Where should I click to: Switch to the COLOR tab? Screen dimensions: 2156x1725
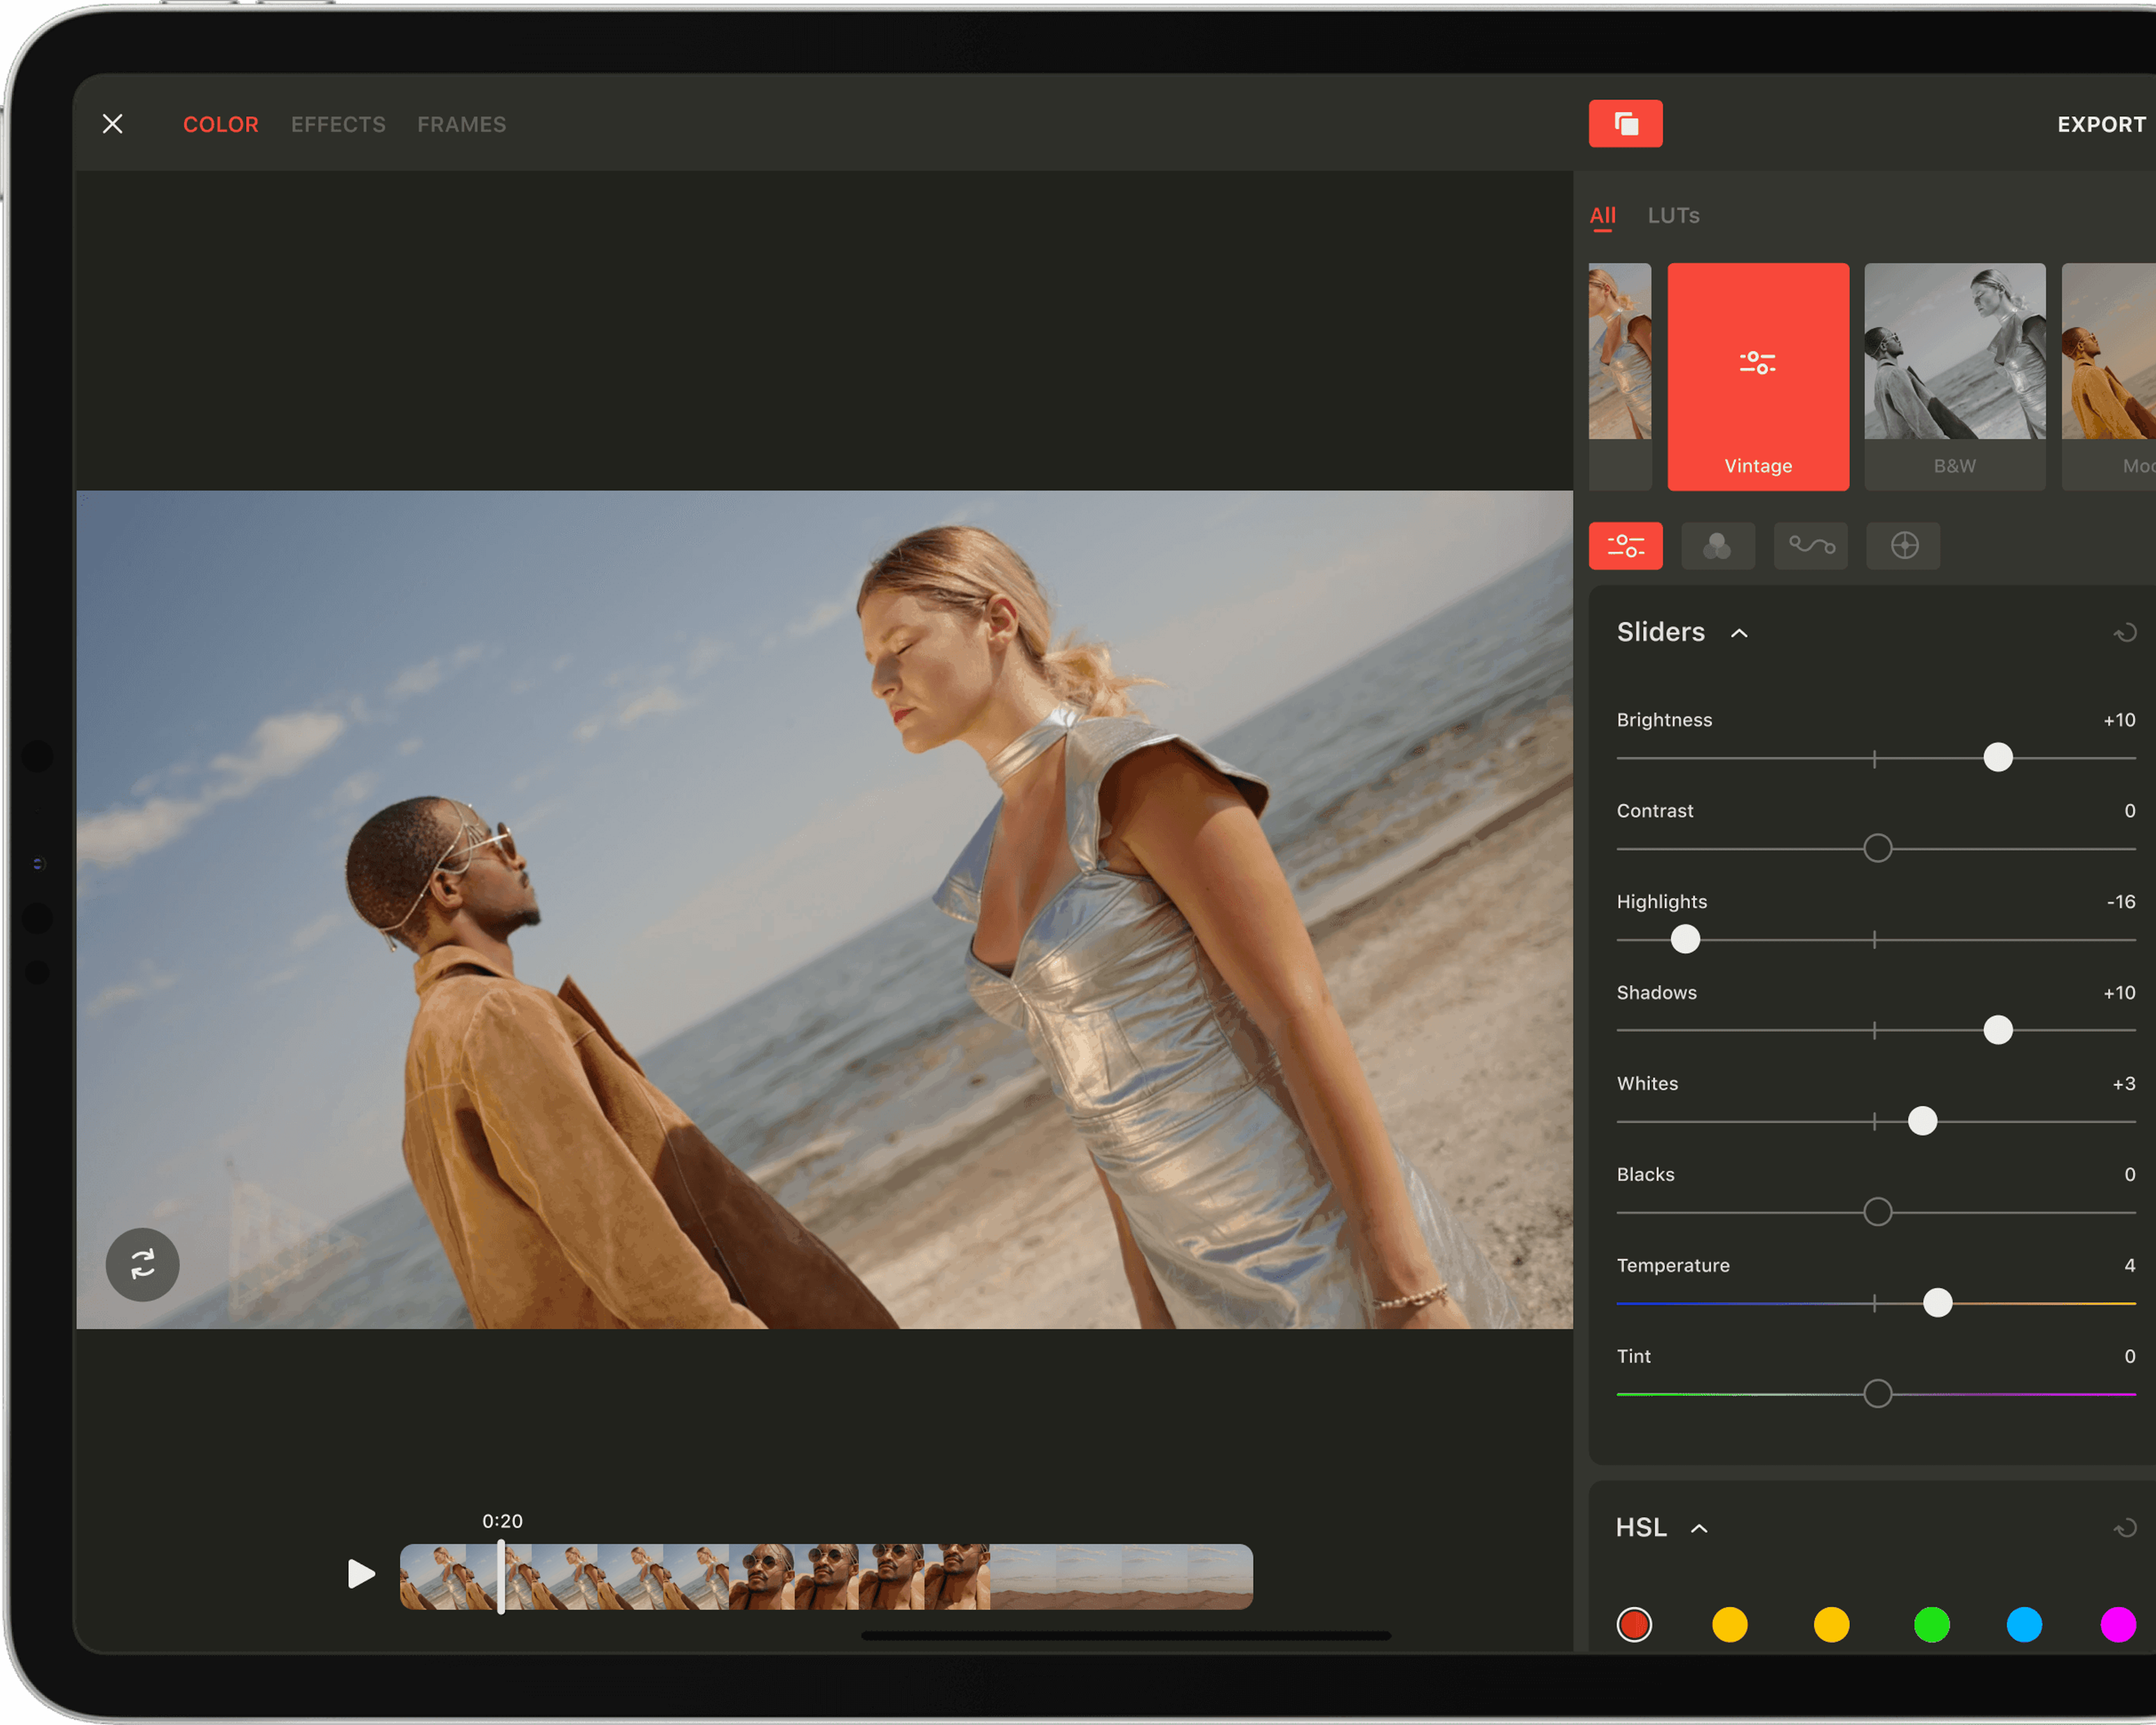click(221, 125)
